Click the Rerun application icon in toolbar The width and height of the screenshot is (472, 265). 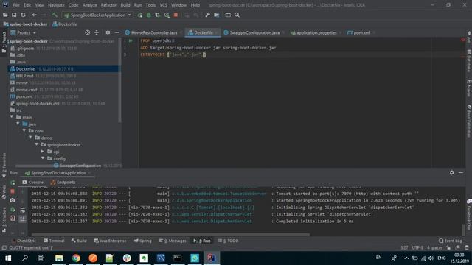[140, 15]
